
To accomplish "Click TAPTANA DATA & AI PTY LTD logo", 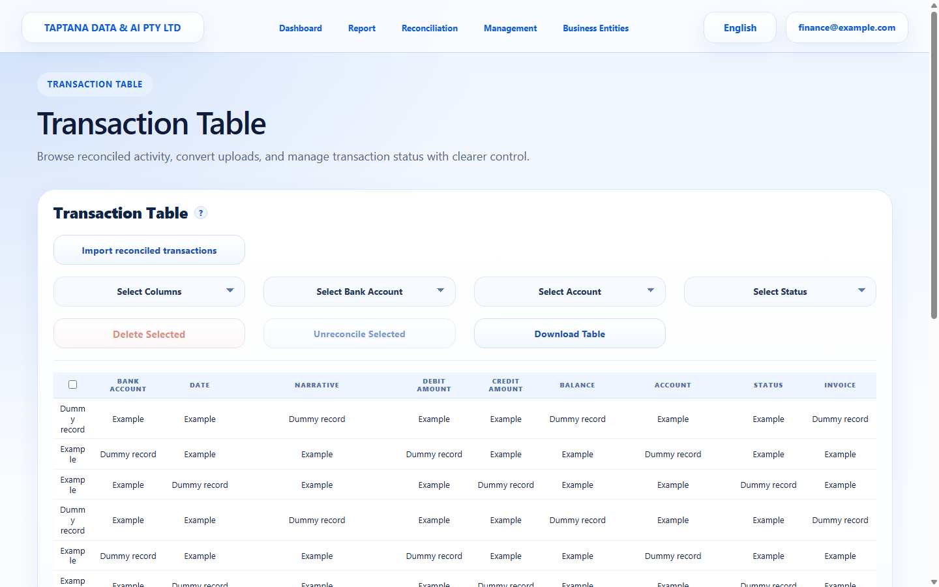I will [x=113, y=27].
